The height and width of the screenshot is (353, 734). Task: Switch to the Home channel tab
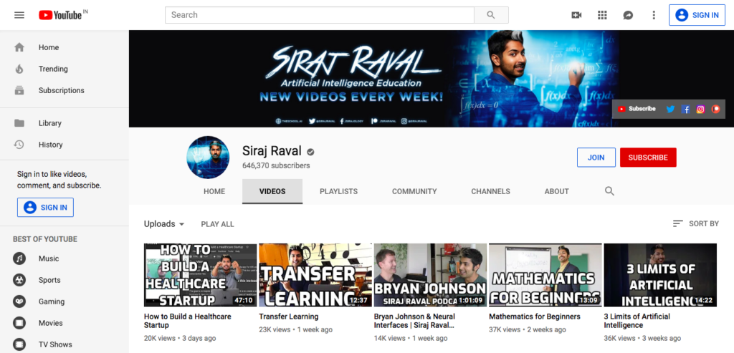214,191
